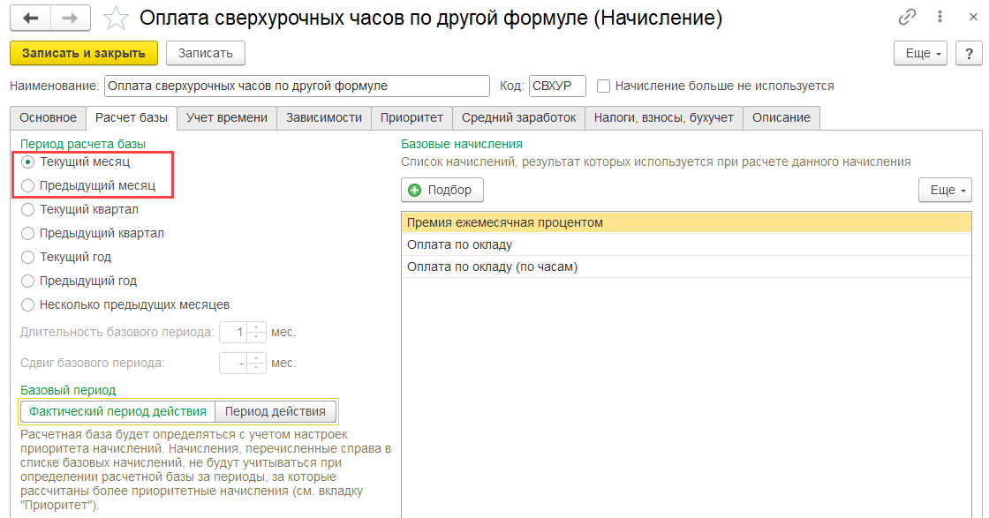Click the 'Наименование' text field
This screenshot has width=989, height=518.
coord(296,86)
